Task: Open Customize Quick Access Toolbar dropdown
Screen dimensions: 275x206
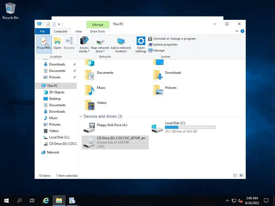Action: point(59,24)
